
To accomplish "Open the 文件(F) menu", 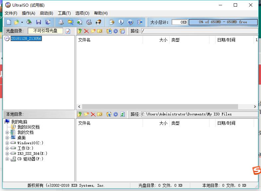I will (x=11, y=13).
